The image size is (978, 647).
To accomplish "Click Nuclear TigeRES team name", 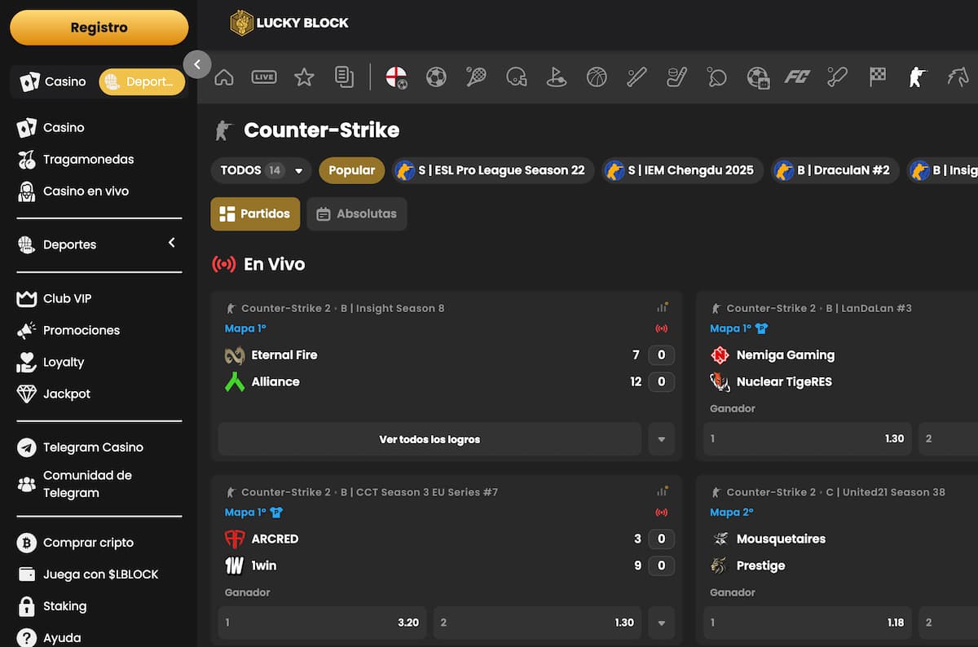I will click(x=784, y=382).
